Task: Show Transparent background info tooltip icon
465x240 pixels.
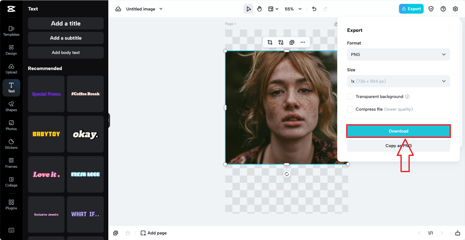Action: pyautogui.click(x=407, y=97)
